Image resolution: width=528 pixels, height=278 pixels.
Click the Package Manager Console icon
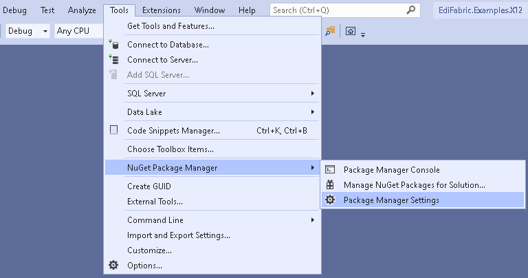click(330, 169)
